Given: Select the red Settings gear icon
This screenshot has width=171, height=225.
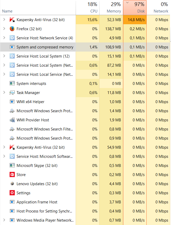Looking at the screenshot, I should pyautogui.click(x=12, y=193).
